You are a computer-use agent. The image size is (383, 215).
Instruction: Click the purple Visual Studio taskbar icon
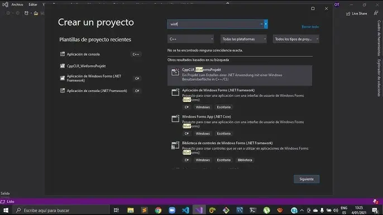tap(199, 210)
